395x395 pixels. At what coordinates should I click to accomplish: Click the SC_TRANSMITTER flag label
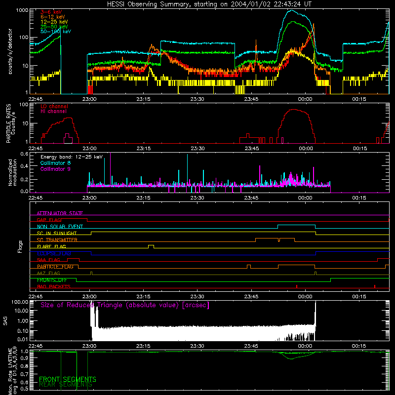[57, 239]
